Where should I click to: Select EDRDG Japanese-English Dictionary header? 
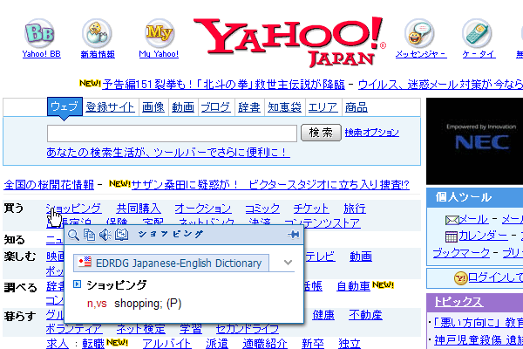click(171, 263)
